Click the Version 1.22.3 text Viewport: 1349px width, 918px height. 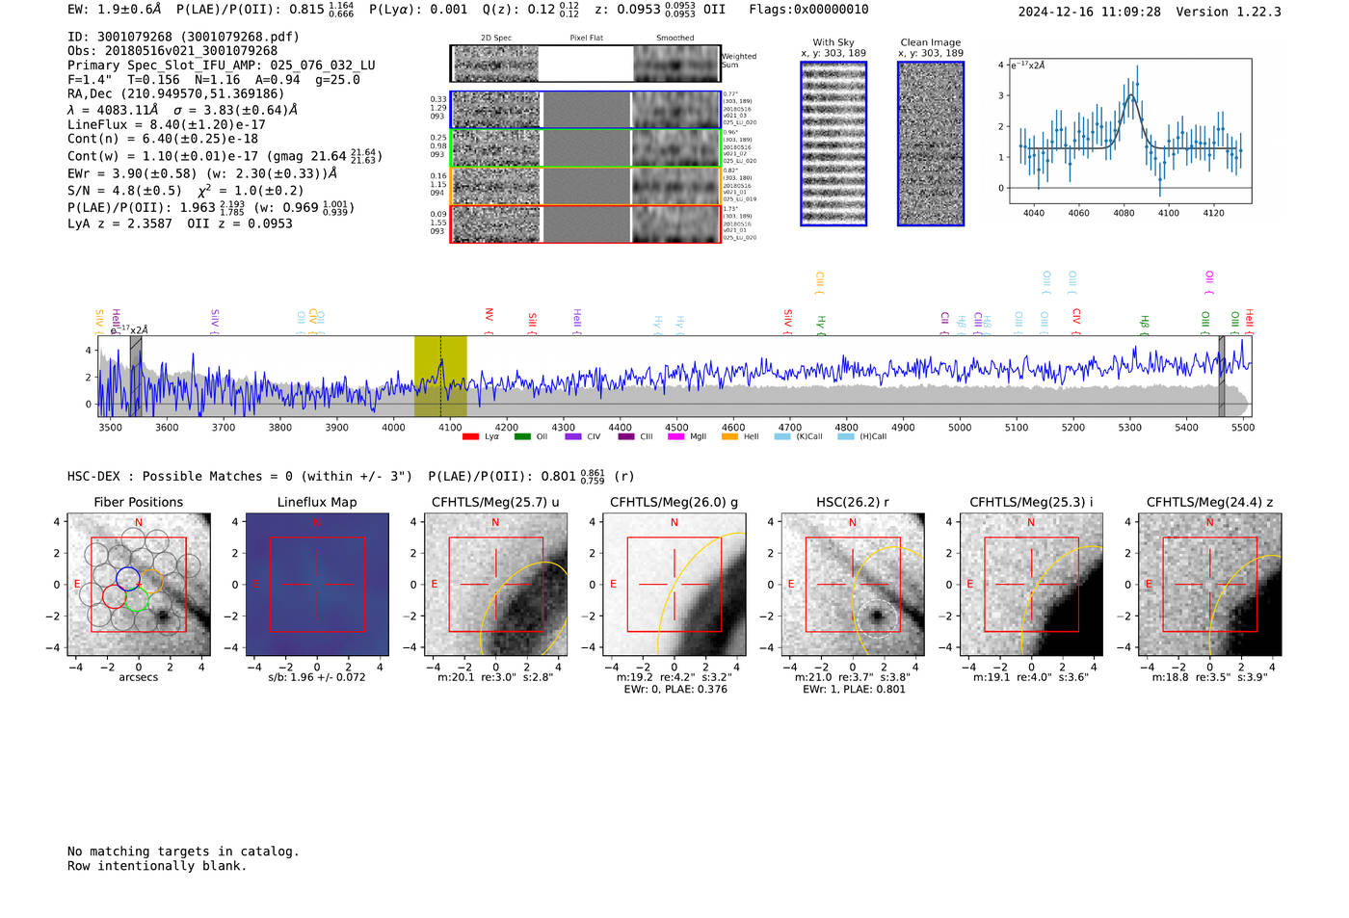[1229, 12]
